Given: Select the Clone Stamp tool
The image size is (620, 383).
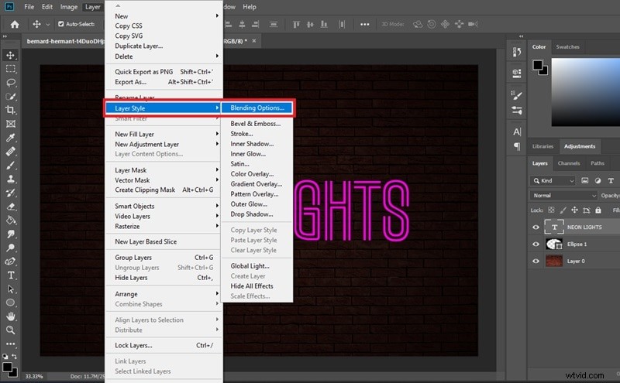Looking at the screenshot, I should coord(11,179).
